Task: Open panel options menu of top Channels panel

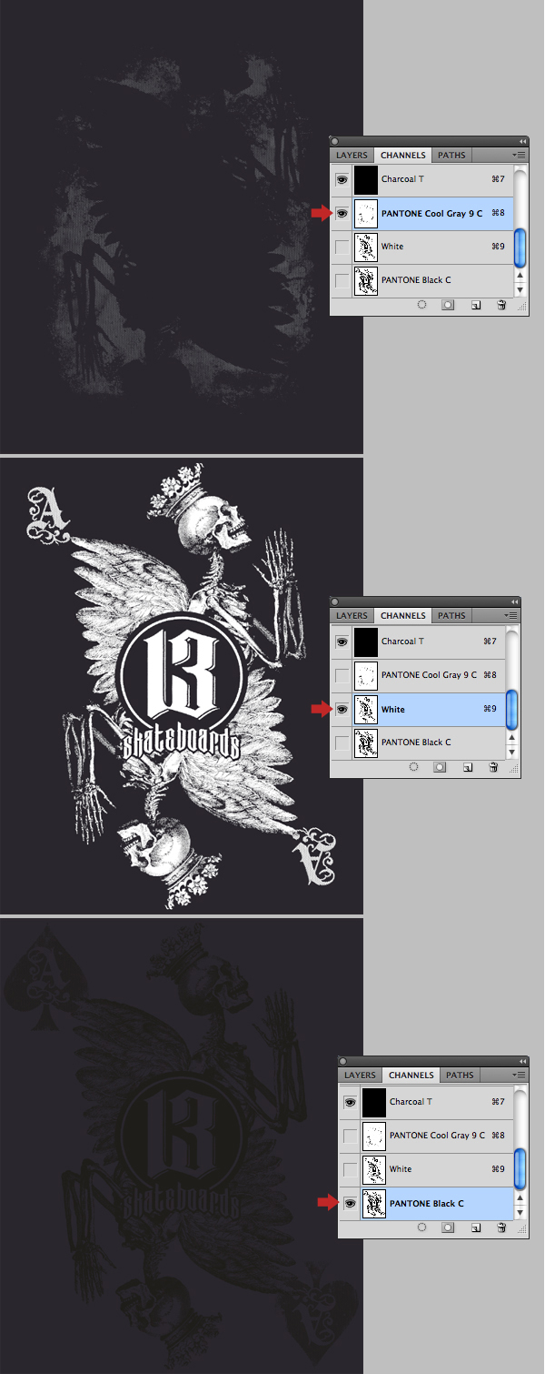Action: coord(520,156)
